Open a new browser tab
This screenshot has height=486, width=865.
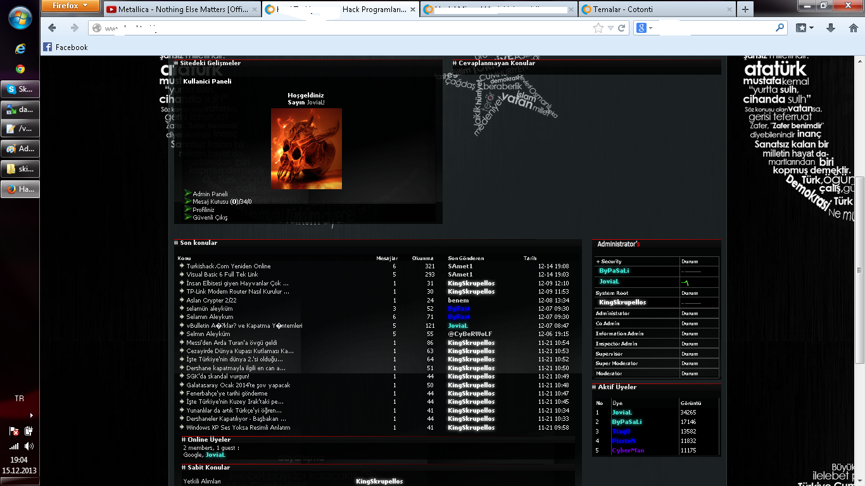745,9
